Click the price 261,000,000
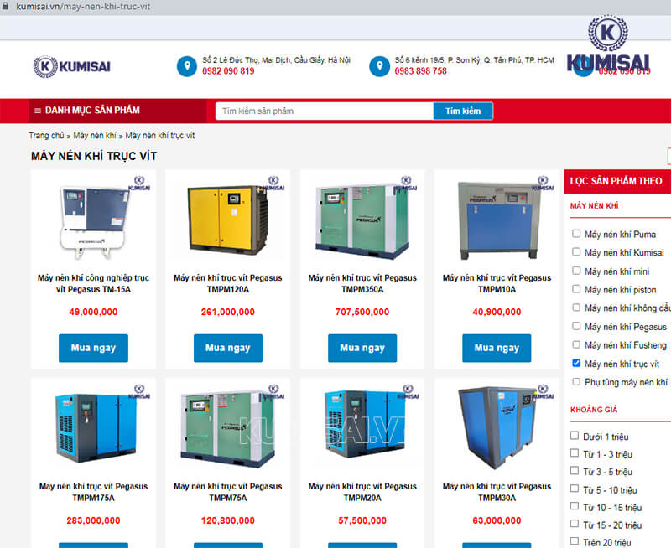Image resolution: width=671 pixels, height=548 pixels. click(x=228, y=312)
